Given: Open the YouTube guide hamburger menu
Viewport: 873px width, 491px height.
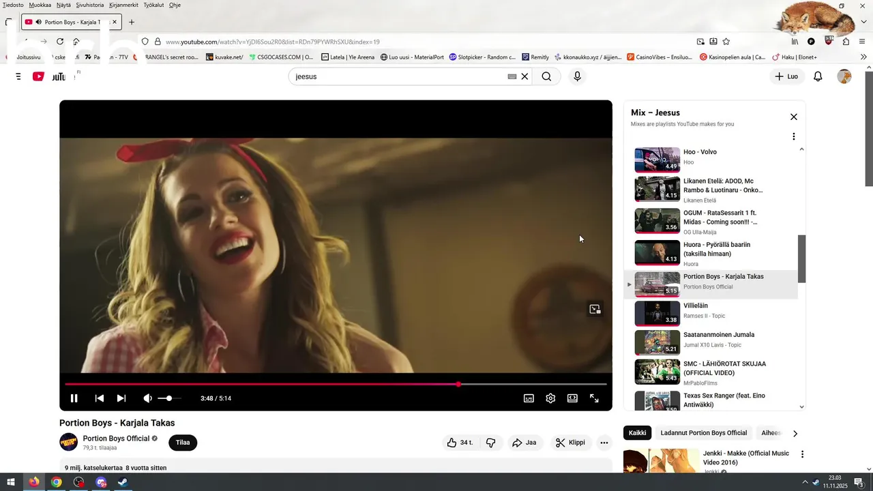Looking at the screenshot, I should (x=18, y=76).
